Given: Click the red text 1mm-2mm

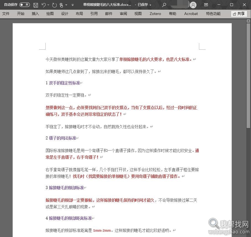Looking at the screenshot, I should [102, 231].
